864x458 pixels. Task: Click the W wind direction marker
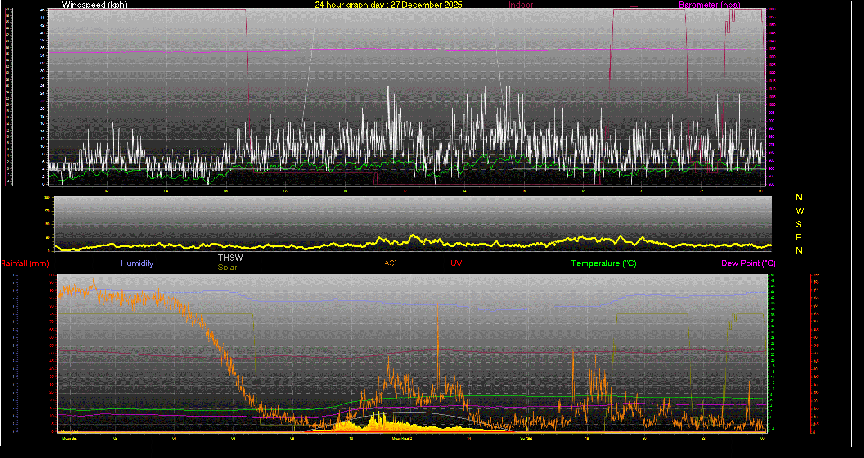pyautogui.click(x=800, y=211)
